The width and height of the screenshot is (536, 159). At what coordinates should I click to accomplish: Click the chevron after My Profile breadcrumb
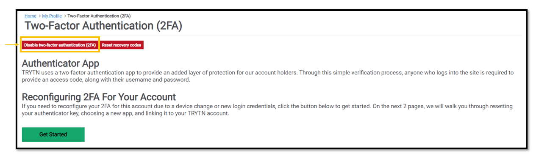(x=65, y=16)
